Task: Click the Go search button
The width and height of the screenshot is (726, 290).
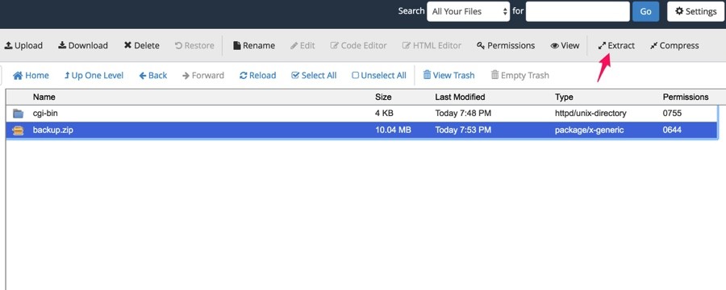Action: (645, 11)
